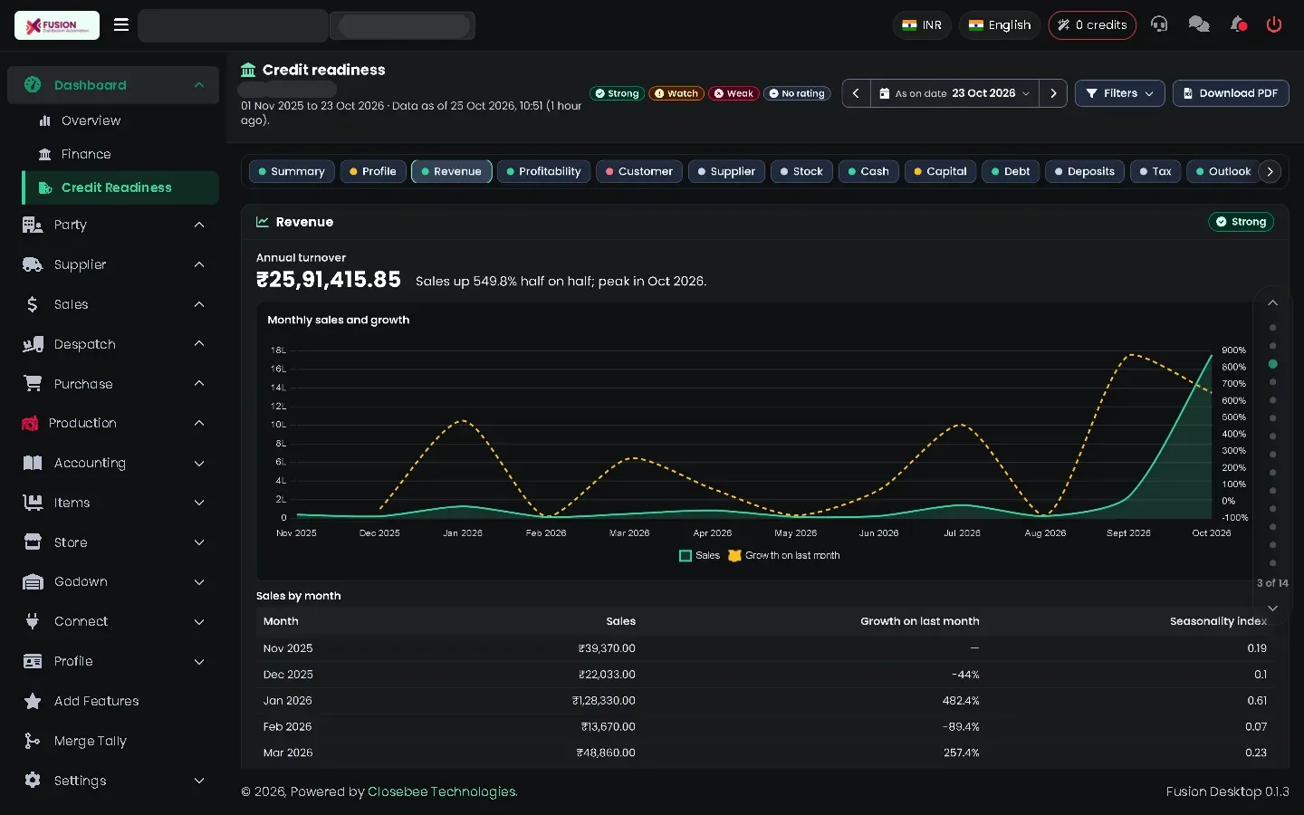Expand the Party sidebar section
Viewport: 1304px width, 815px height.
pos(113,225)
